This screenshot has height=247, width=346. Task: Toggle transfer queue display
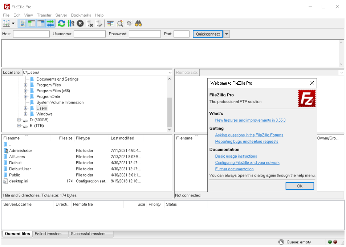pos(50,24)
